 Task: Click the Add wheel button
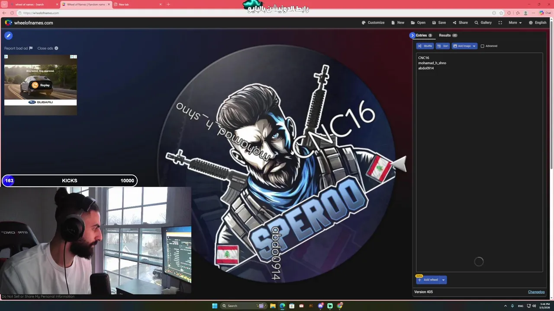tap(428, 280)
